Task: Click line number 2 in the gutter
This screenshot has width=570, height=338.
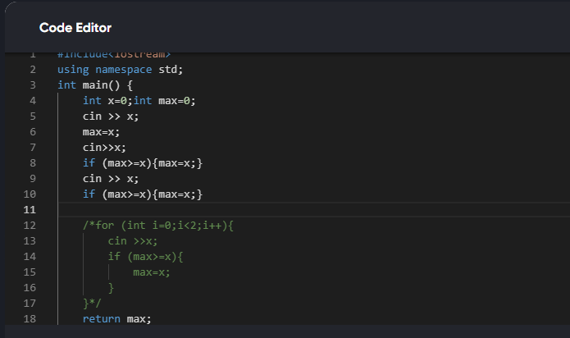Action: (32, 69)
